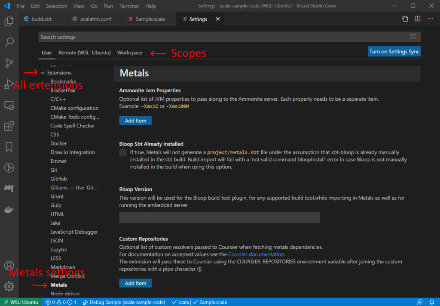Open the editor More Actions ellipsis menu
The height and width of the screenshot is (306, 440).
[430, 19]
